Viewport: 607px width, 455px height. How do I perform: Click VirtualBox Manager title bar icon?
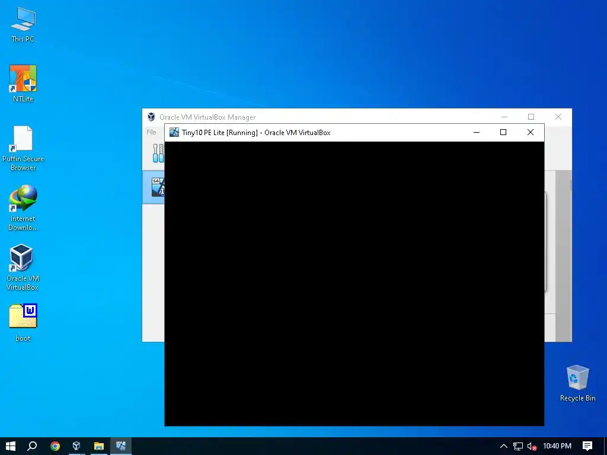[x=151, y=117]
